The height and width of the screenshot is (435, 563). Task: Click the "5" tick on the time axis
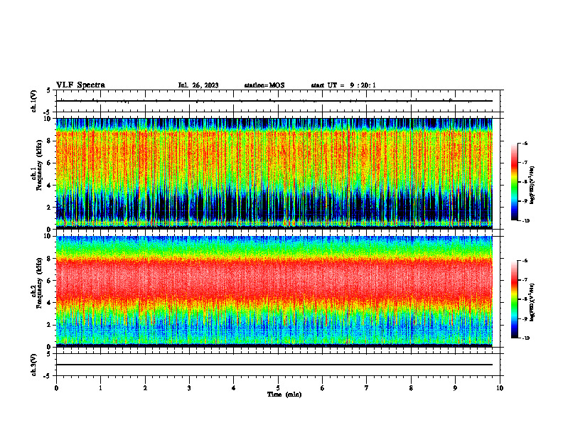click(x=278, y=388)
